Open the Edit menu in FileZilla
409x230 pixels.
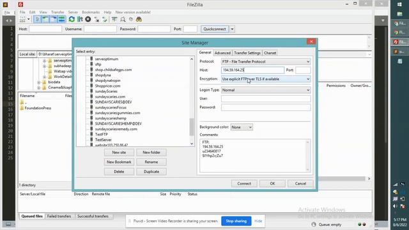tap(33, 12)
